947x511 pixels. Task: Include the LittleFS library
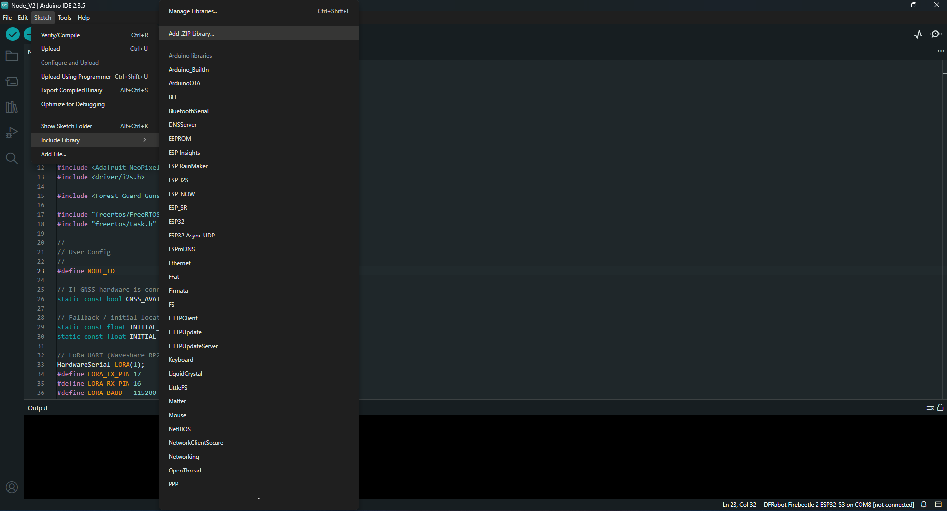259,388
